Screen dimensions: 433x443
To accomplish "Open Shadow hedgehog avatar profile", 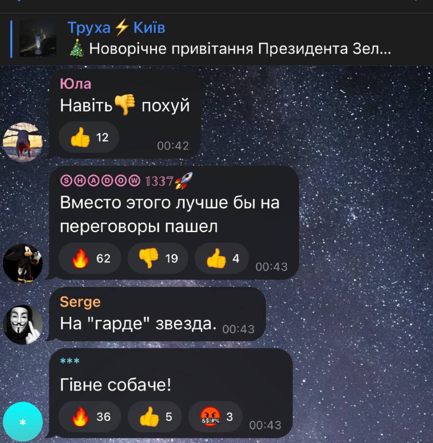I will 23,263.
